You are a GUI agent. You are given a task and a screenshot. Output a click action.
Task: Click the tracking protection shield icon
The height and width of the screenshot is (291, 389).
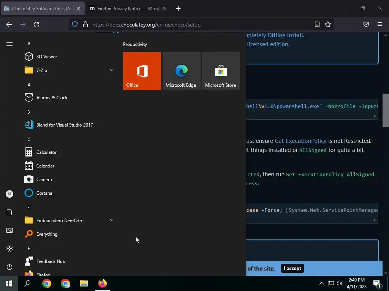[x=75, y=24]
